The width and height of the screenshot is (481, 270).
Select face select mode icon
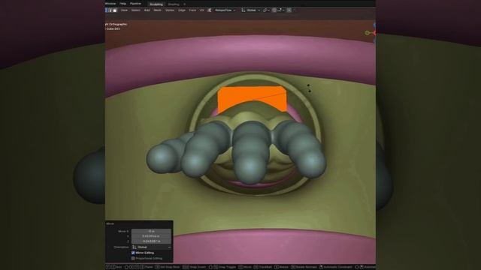point(115,10)
